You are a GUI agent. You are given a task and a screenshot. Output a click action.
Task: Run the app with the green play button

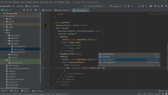125,6
